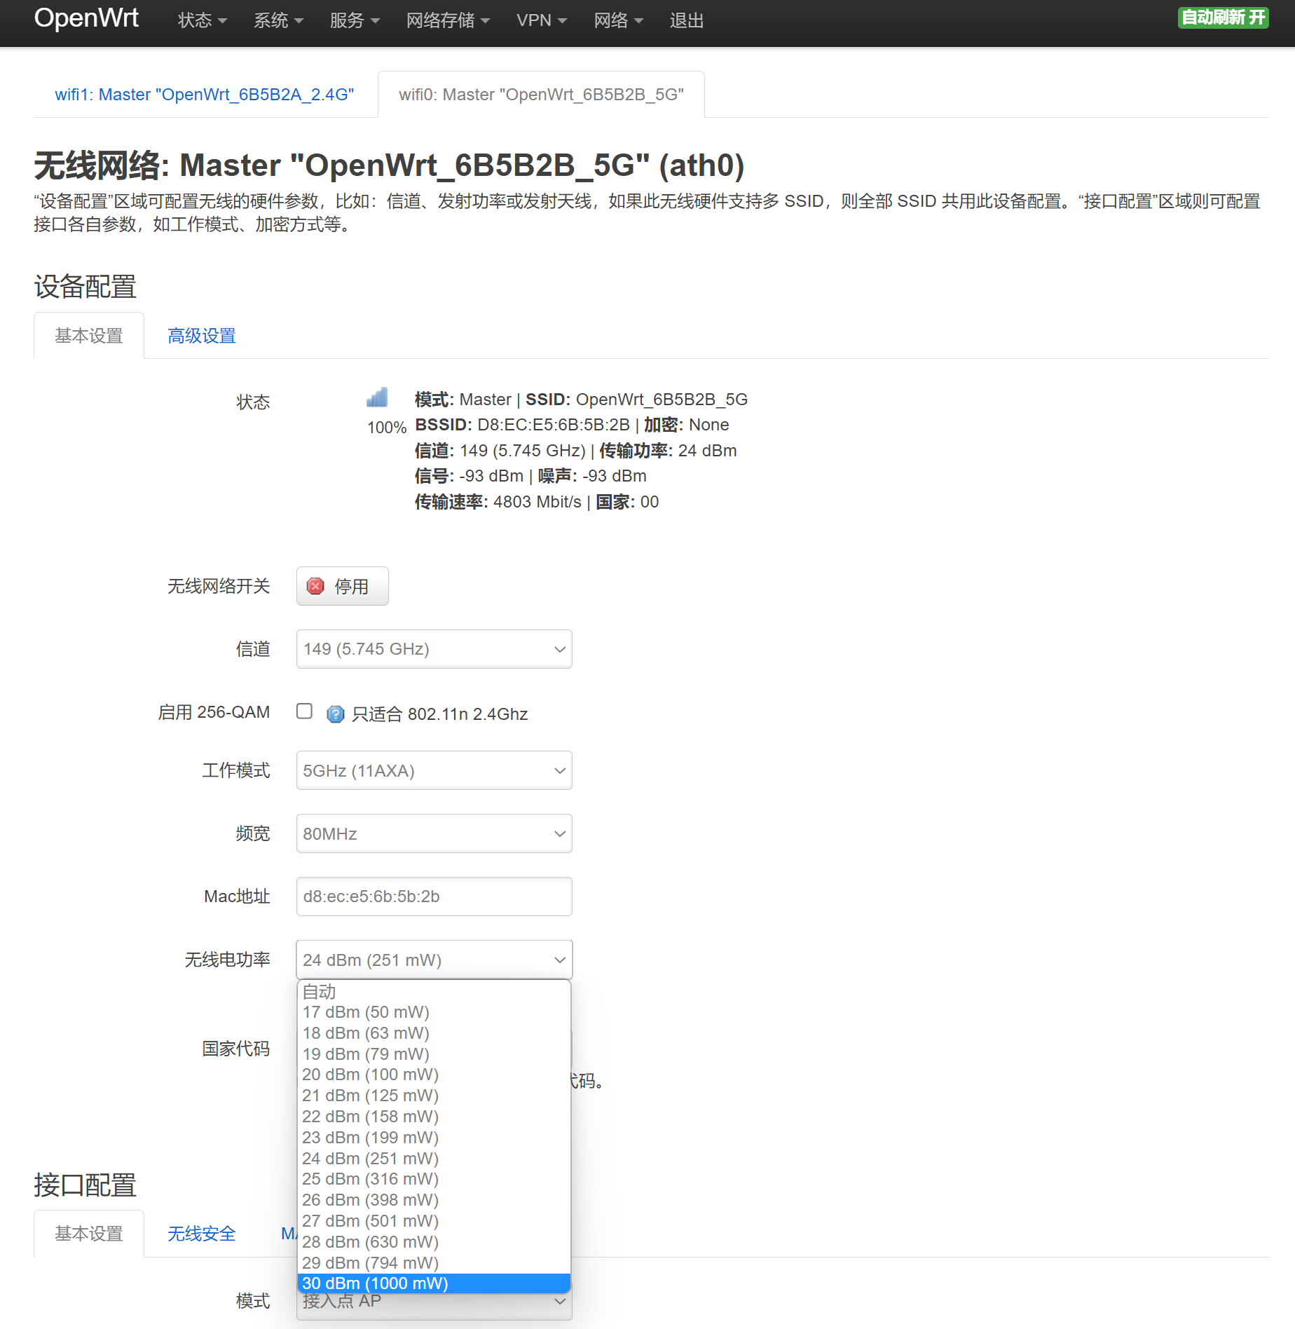Viewport: 1295px width, 1329px height.
Task: Open the 无线安全 tab
Action: [x=202, y=1234]
